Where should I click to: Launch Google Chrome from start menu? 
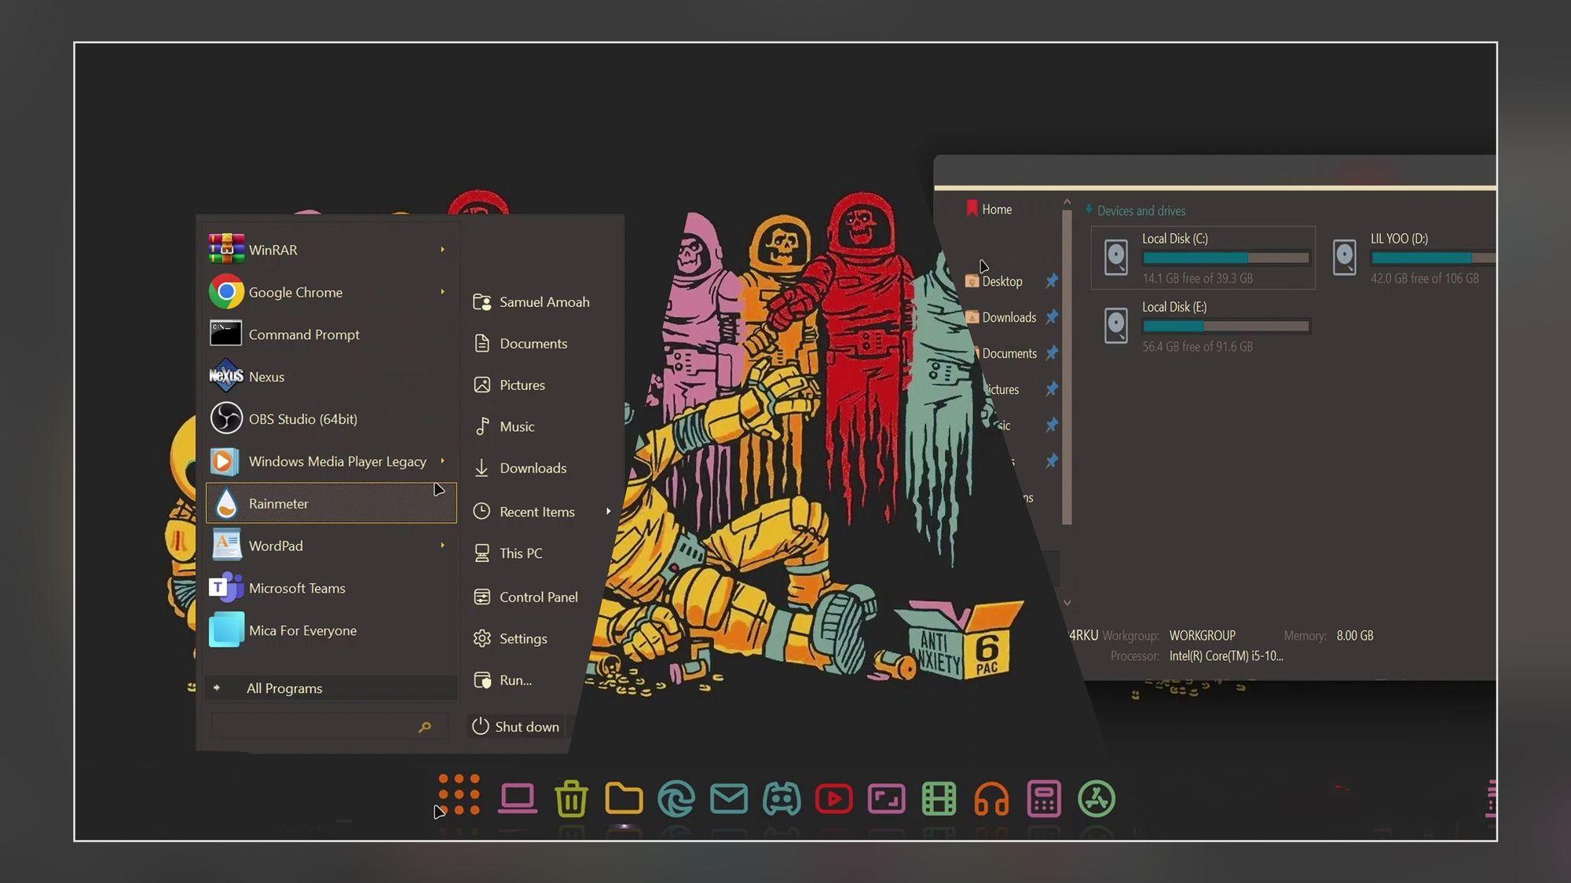[x=331, y=292]
